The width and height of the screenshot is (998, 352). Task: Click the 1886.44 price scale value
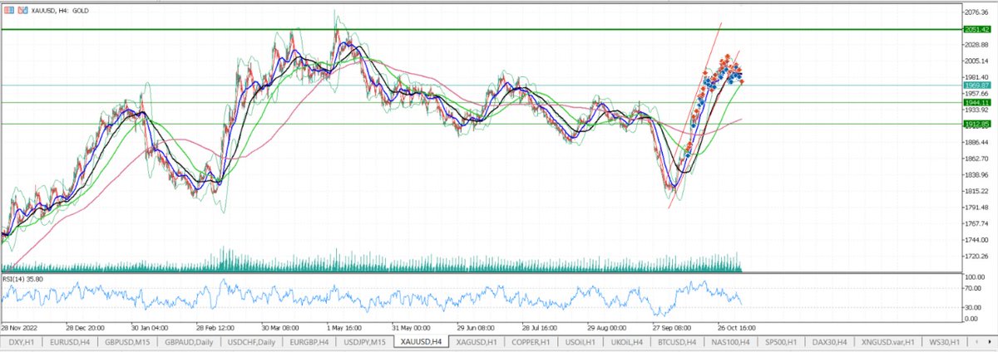point(976,143)
